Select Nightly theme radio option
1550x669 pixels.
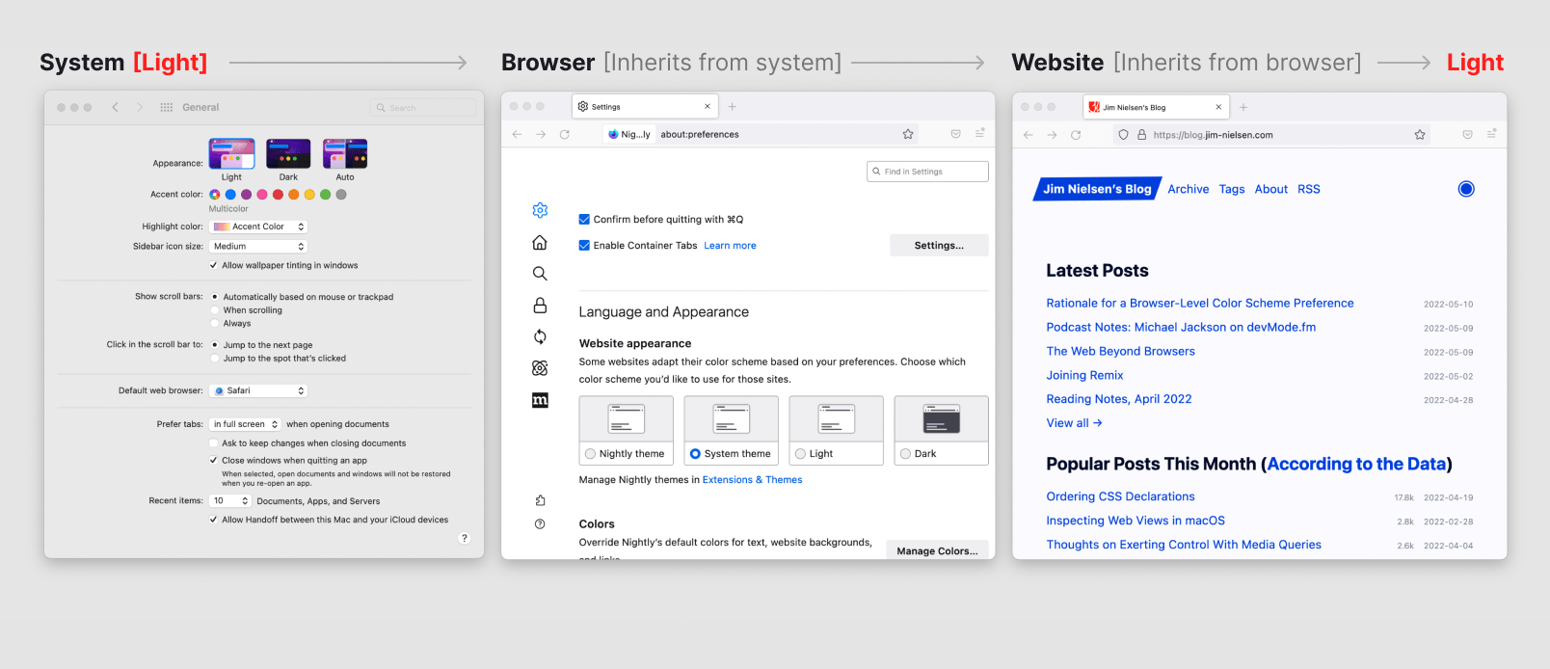click(x=590, y=454)
